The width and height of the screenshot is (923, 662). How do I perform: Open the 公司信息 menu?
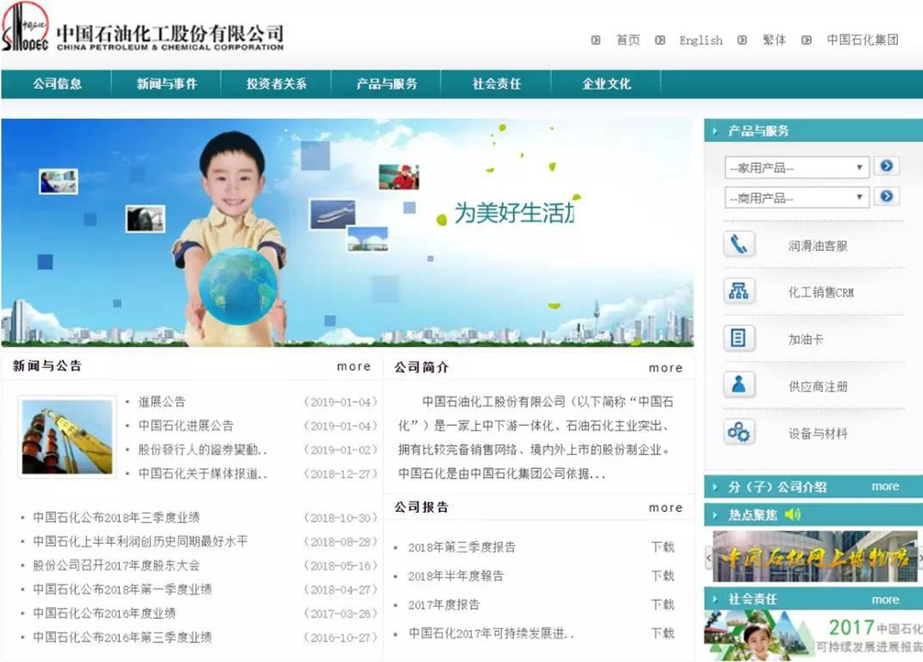[57, 84]
